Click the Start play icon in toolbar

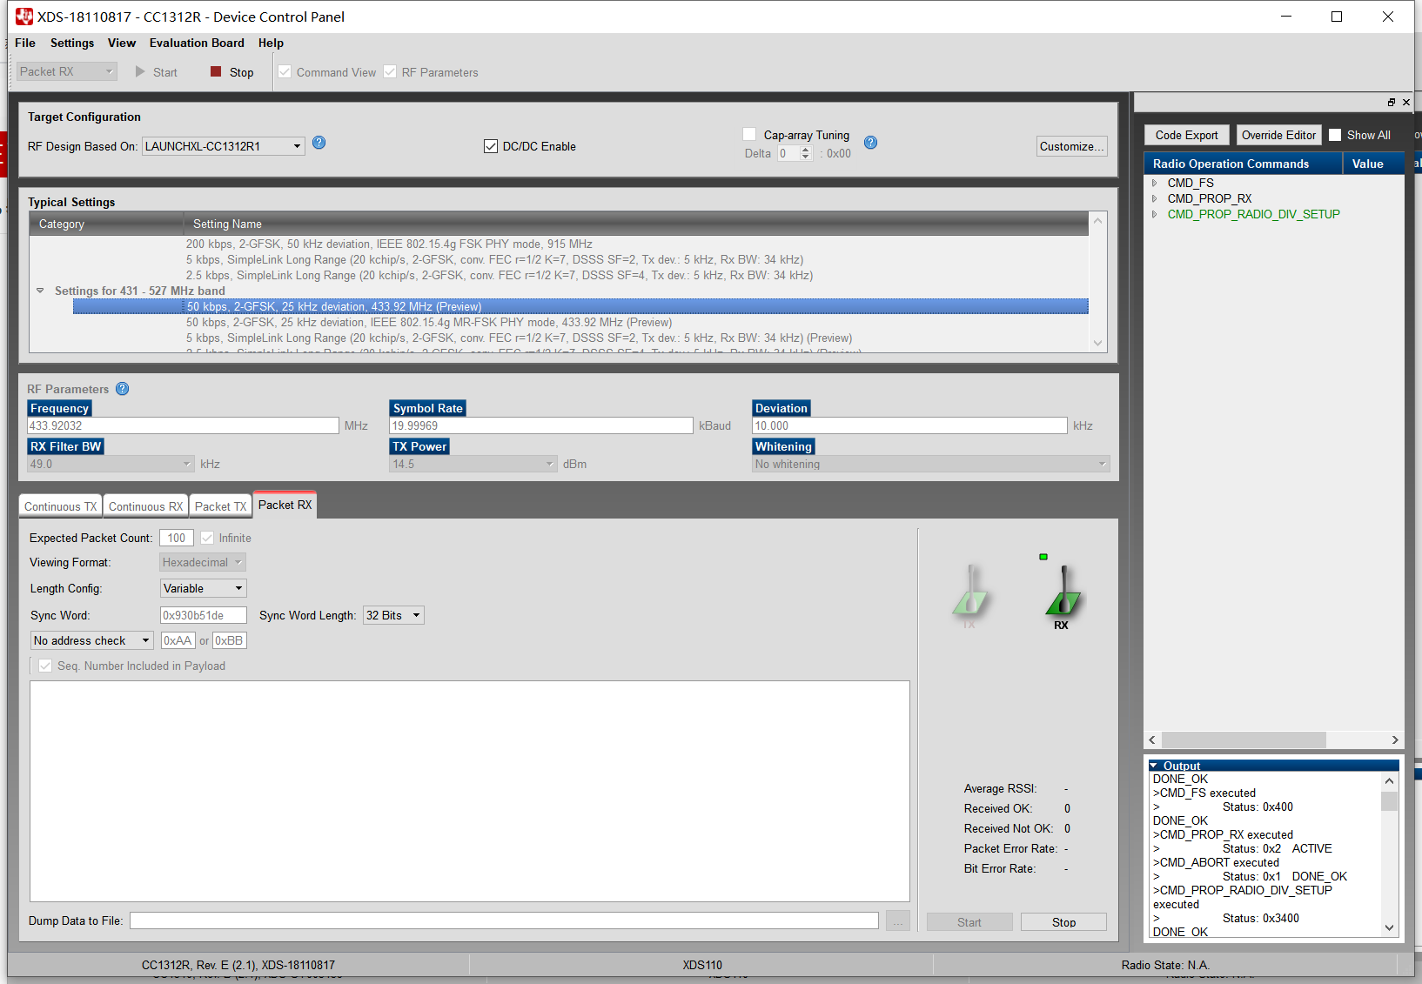point(140,72)
